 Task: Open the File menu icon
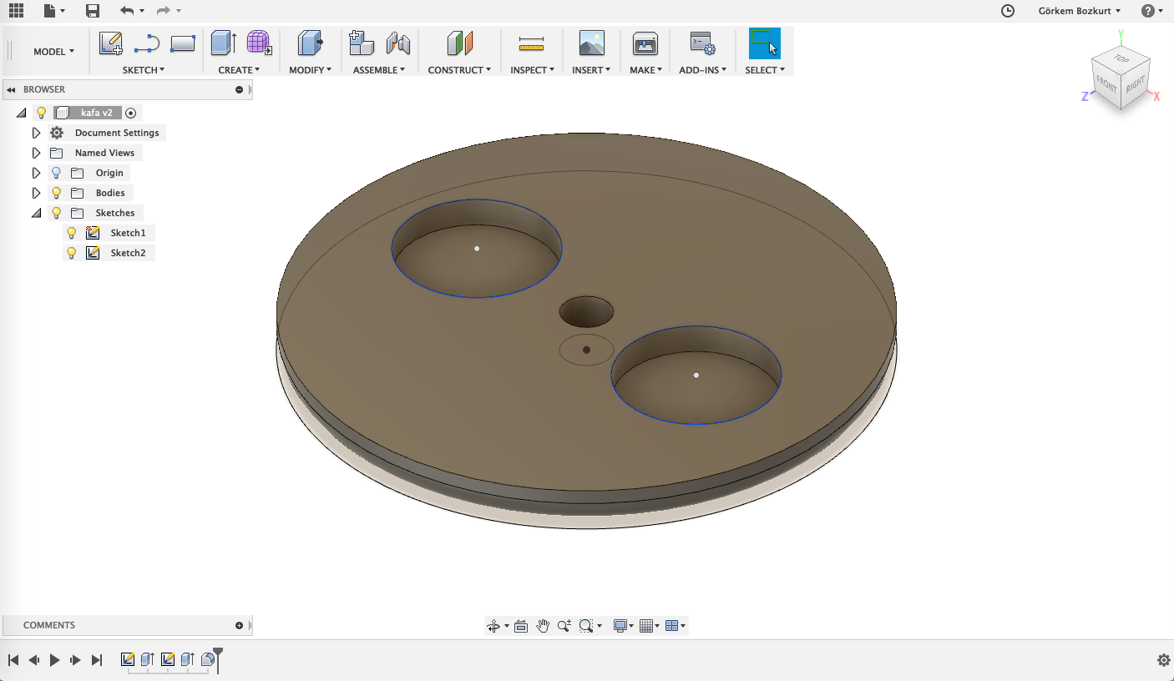click(50, 11)
